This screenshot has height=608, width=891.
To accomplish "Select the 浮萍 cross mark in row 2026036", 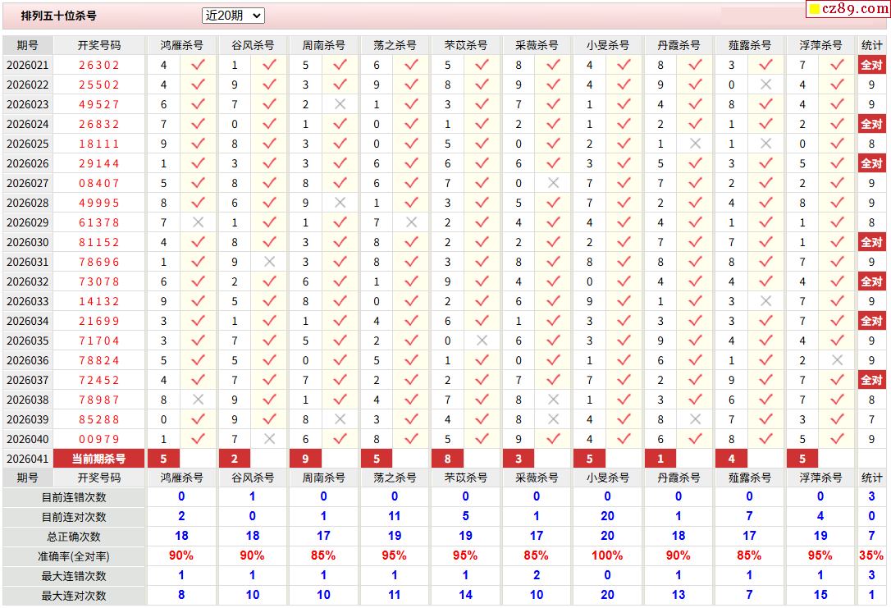I will point(837,360).
